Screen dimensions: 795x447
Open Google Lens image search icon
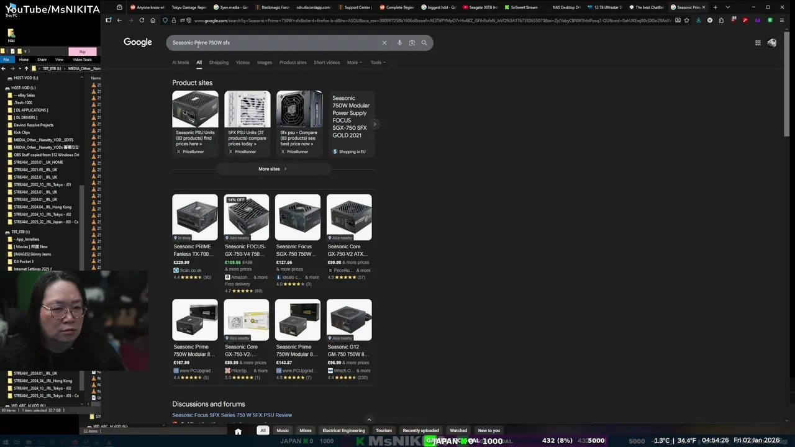(412, 43)
